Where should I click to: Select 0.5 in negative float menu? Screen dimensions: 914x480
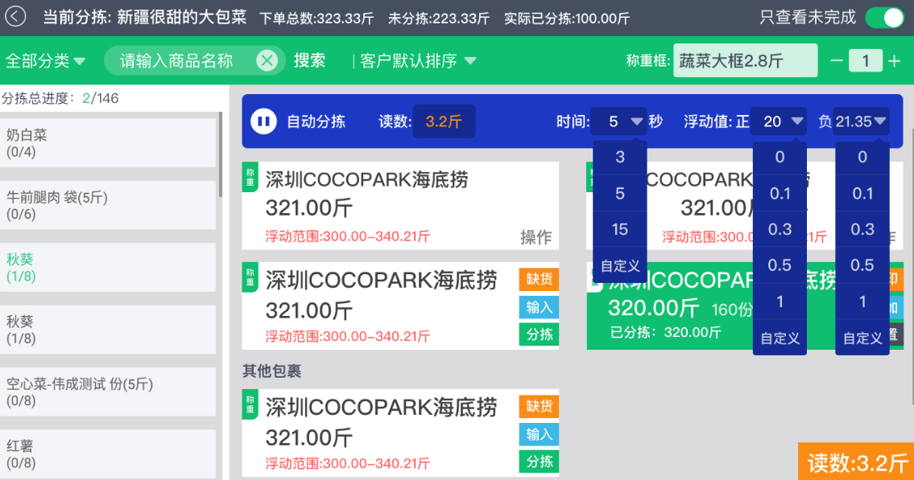[x=862, y=265]
